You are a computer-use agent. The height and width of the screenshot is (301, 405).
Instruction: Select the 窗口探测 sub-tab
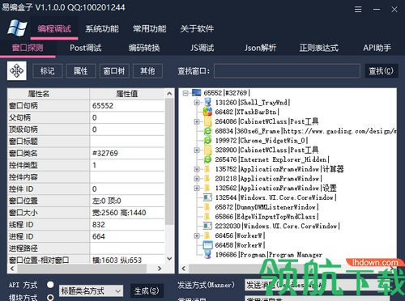pyautogui.click(x=28, y=48)
